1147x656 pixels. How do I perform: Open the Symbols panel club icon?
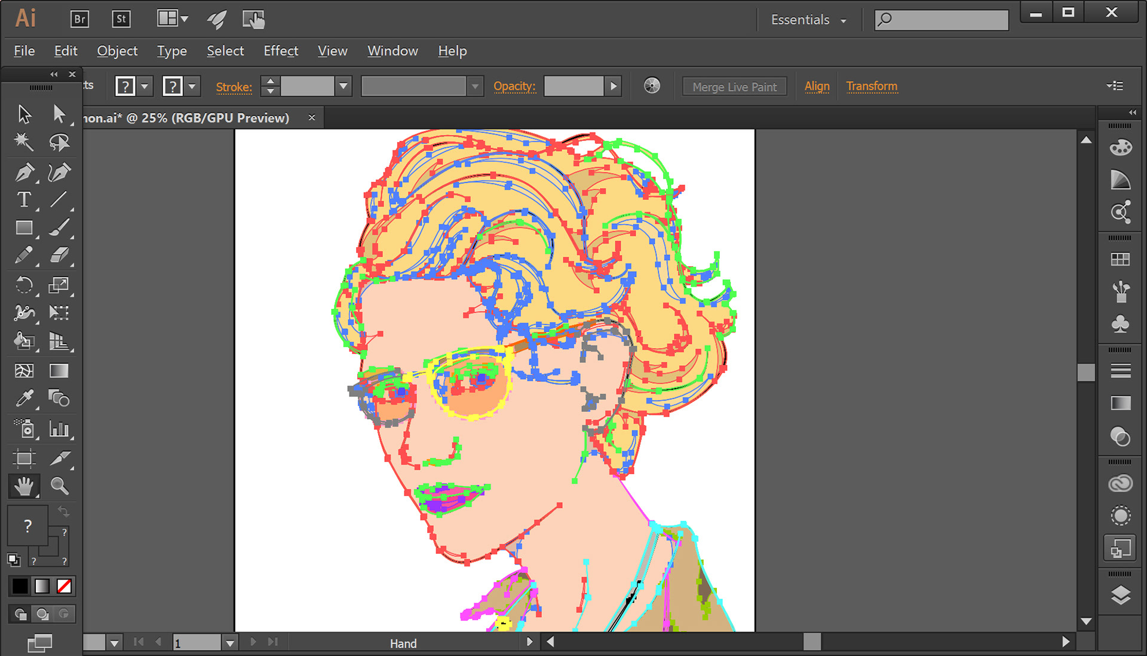click(x=1121, y=324)
